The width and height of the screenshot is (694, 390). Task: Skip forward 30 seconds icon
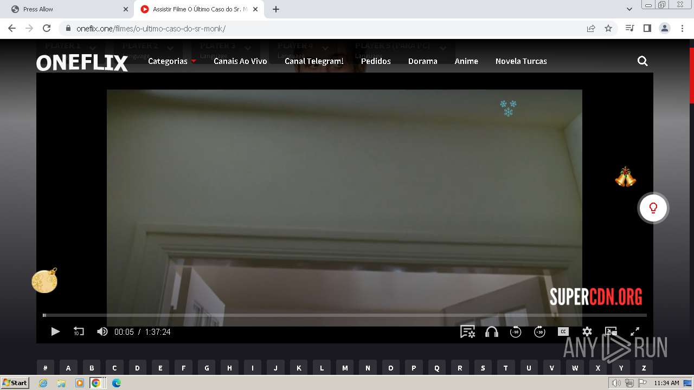tap(539, 331)
